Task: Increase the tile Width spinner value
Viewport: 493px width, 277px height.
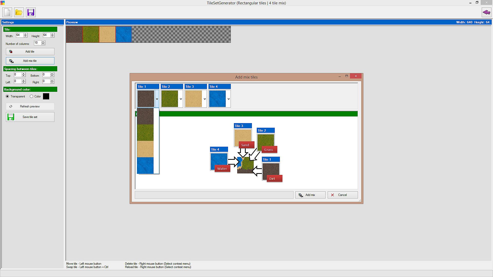Action: coord(25,34)
